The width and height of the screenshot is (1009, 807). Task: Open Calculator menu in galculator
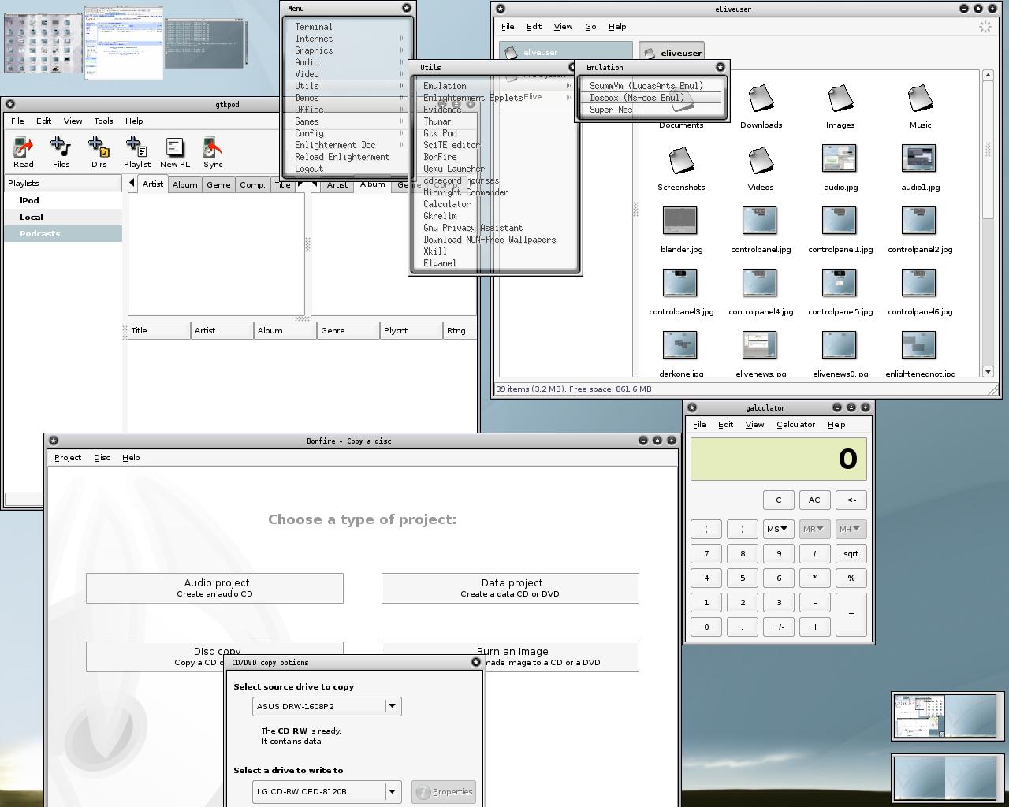tap(795, 425)
